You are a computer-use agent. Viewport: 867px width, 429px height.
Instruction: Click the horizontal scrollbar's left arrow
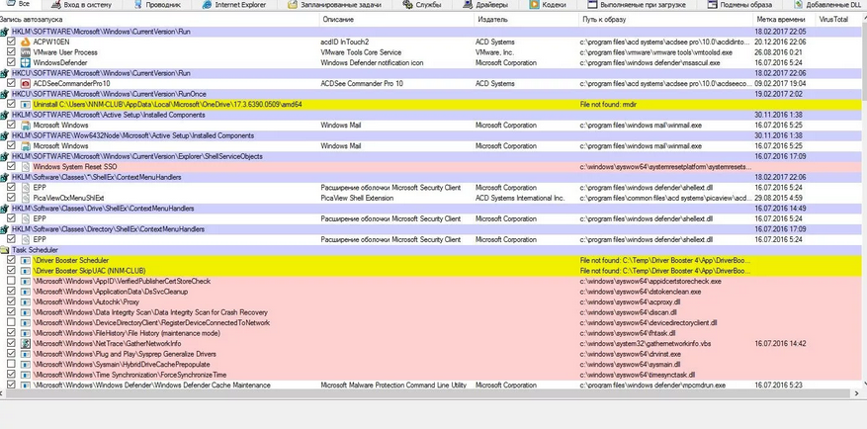pos(3,393)
